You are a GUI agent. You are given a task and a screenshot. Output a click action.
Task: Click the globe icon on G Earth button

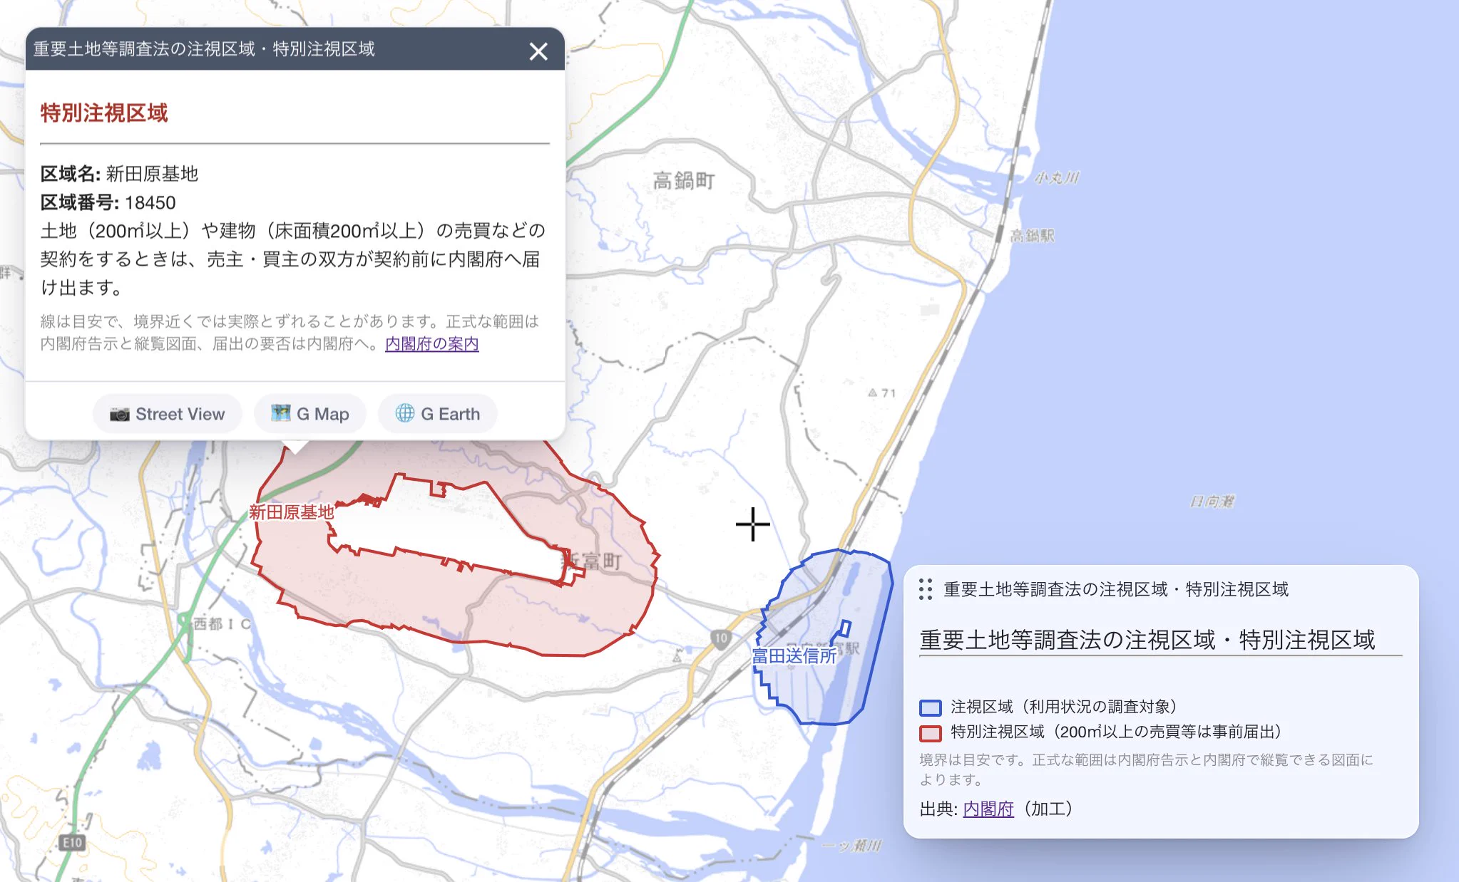point(405,413)
